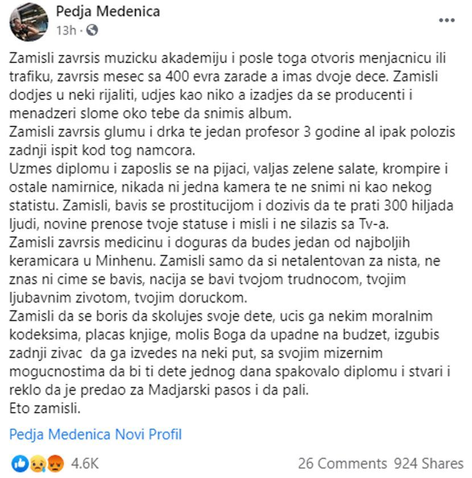
Task: Open the 26 Comments thread
Action: click(x=342, y=463)
